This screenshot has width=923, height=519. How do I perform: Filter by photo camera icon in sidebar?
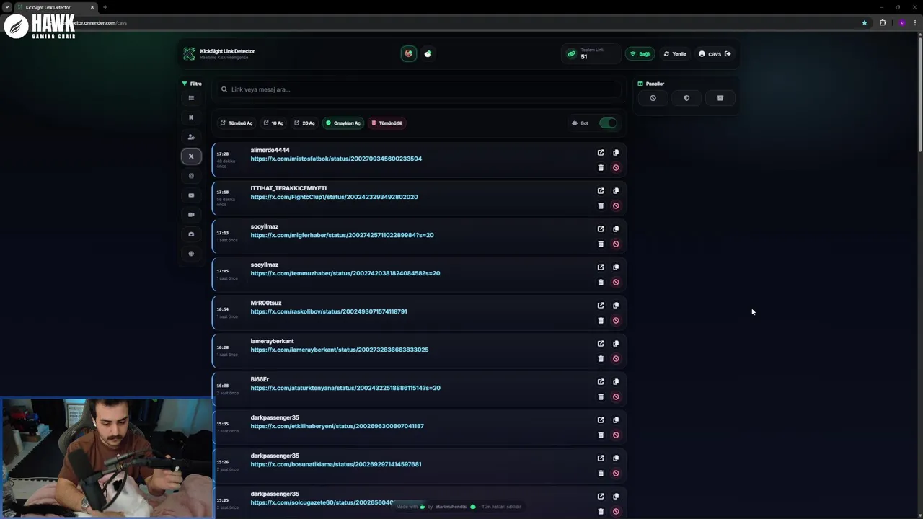coord(191,234)
